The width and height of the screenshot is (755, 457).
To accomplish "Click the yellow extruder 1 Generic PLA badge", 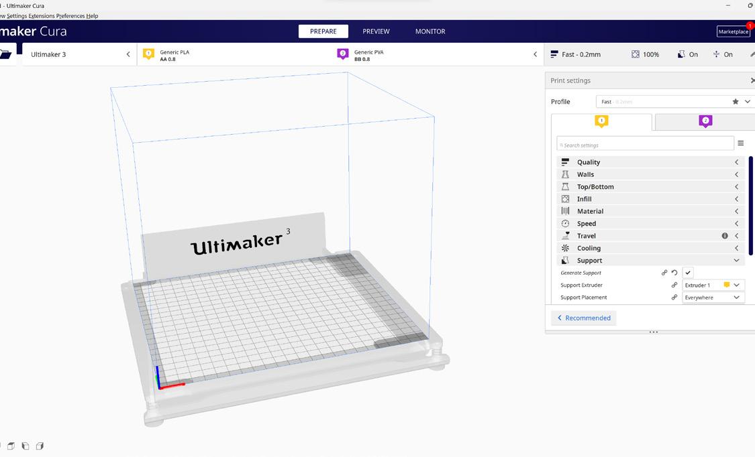I will [x=148, y=54].
